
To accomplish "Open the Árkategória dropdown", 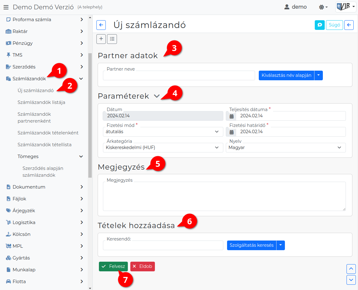I will 163,148.
